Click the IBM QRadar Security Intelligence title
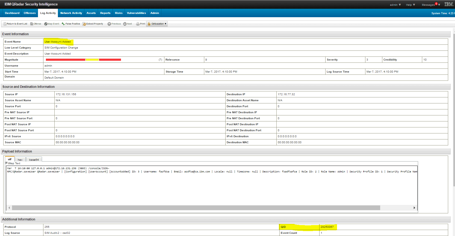The height and width of the screenshot is (236, 455). pyautogui.click(x=31, y=4)
